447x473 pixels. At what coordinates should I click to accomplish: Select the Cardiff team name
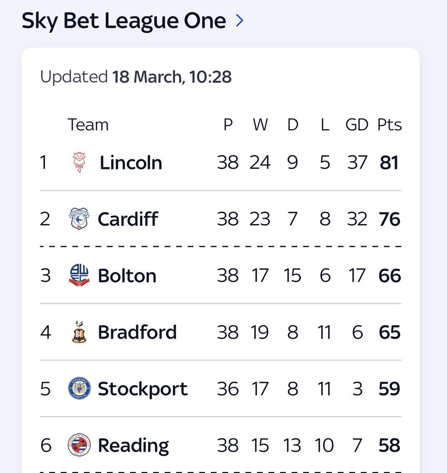[128, 219]
